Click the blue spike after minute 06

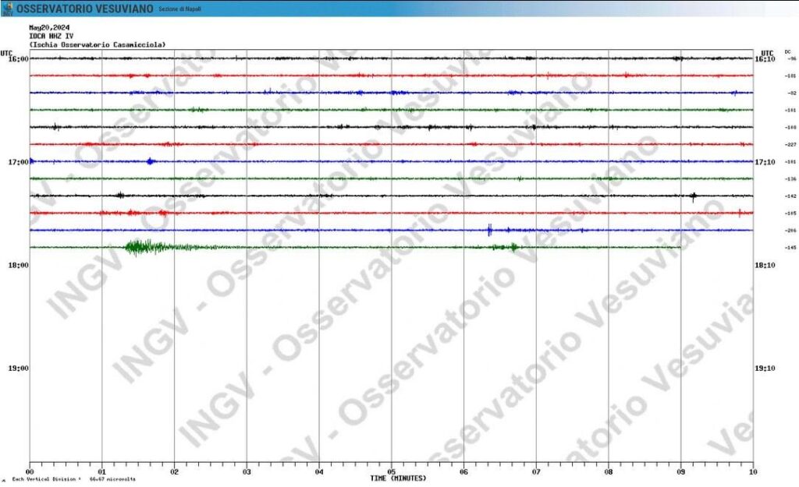[489, 230]
